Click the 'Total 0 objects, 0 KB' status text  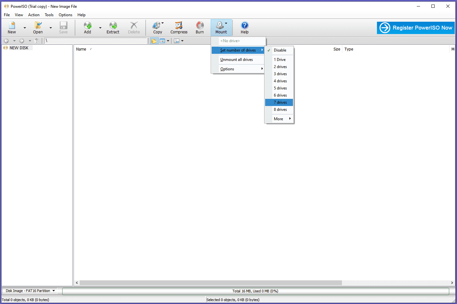pos(26,300)
